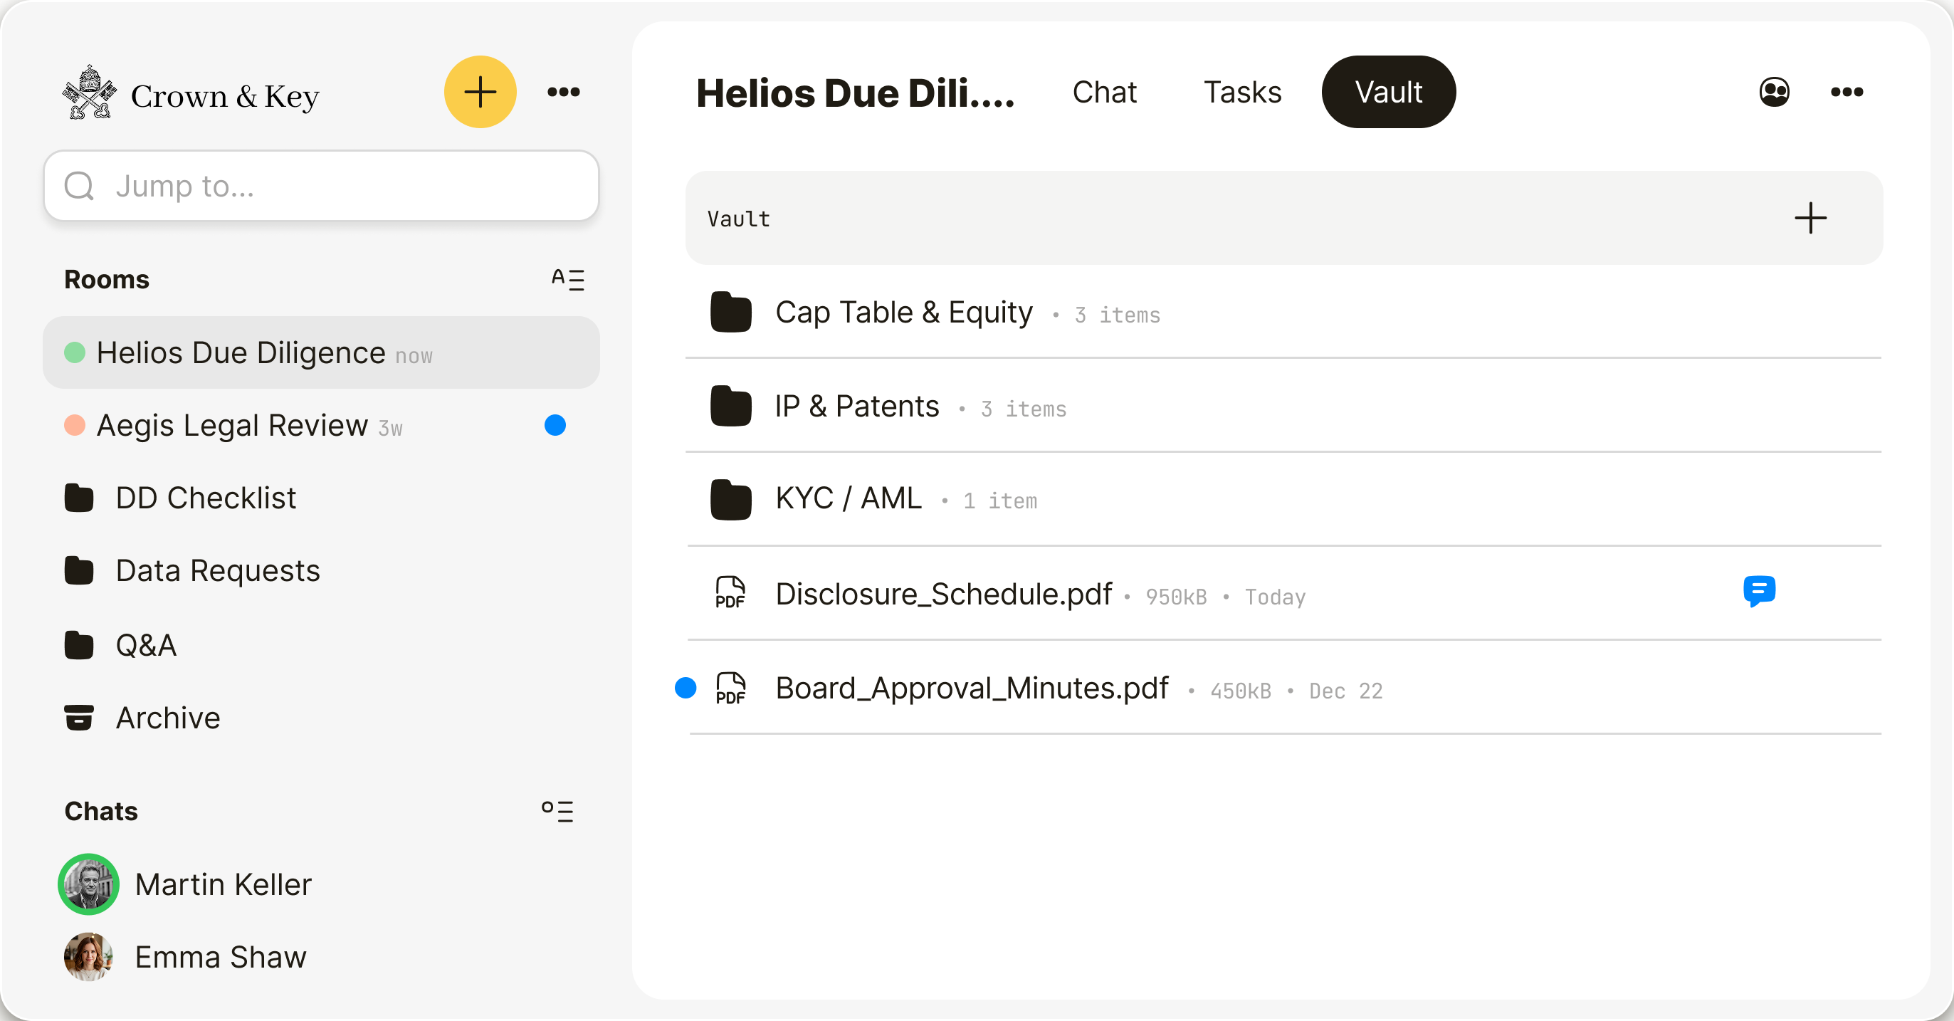Screen dimensions: 1954x1021
Task: Select the Vault tab
Action: 1387,92
